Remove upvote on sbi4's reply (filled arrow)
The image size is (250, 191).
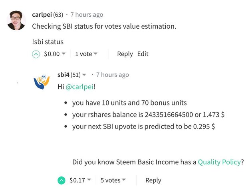pyautogui.click(x=61, y=180)
